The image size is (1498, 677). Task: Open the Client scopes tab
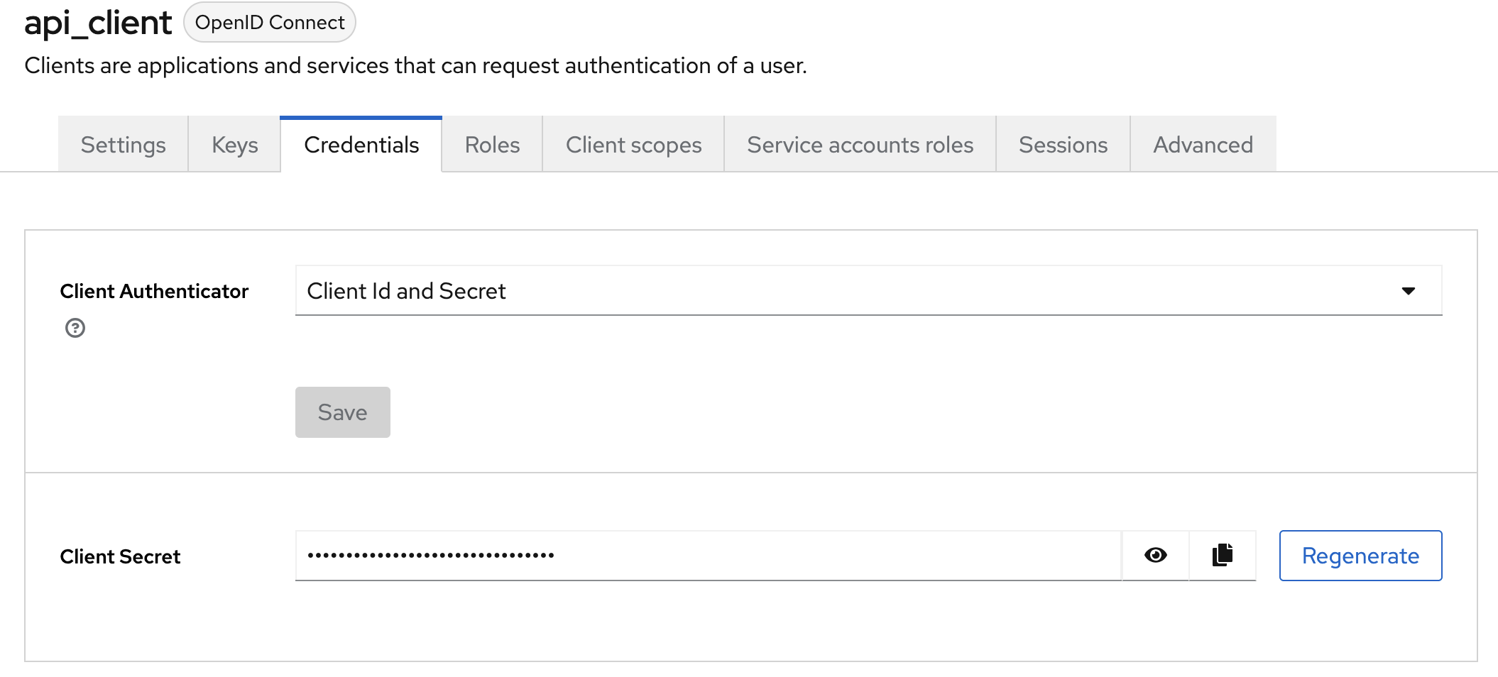(633, 145)
